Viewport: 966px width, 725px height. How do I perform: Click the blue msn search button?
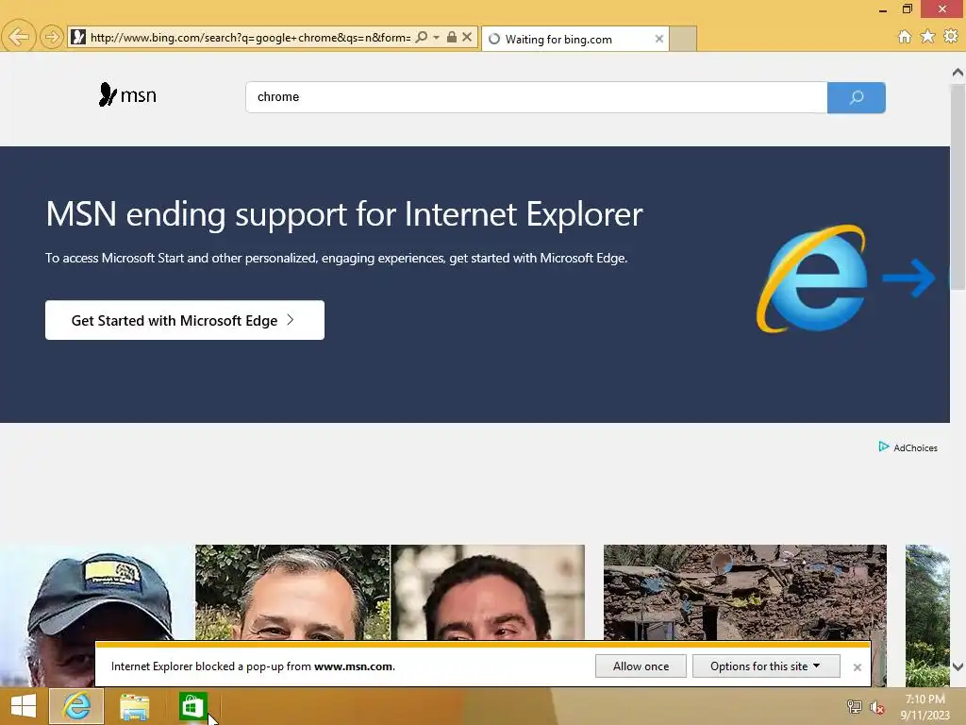[857, 97]
